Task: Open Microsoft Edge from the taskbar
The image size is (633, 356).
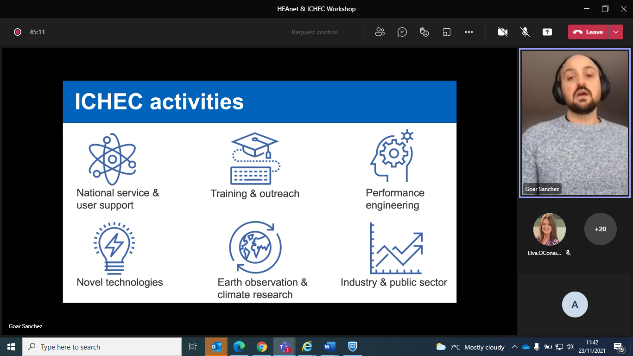Action: [239, 347]
